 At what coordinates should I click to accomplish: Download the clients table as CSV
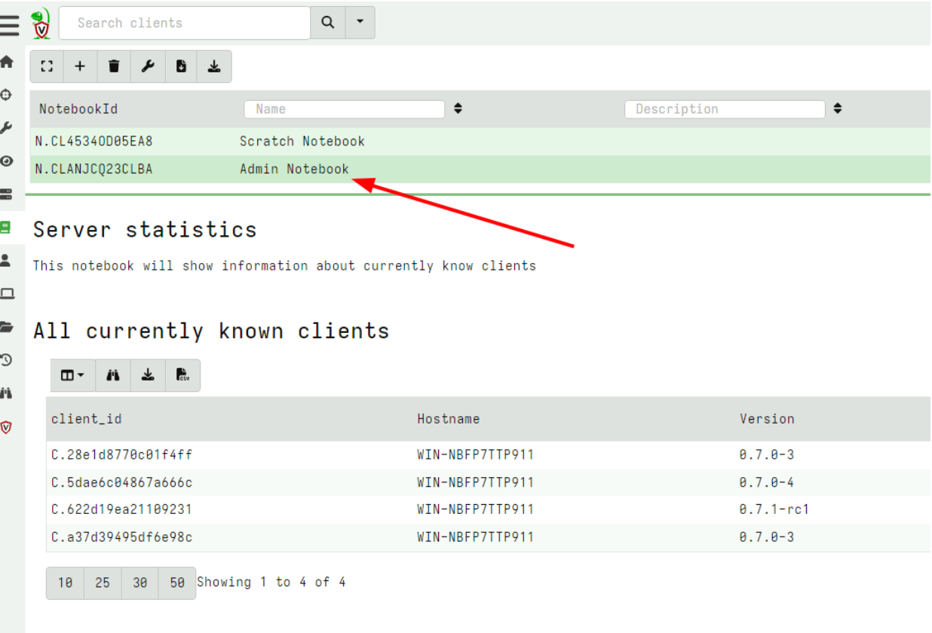tap(182, 375)
